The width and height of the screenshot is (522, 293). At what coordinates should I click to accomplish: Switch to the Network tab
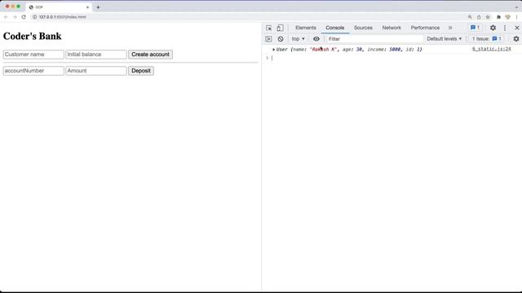coord(391,28)
